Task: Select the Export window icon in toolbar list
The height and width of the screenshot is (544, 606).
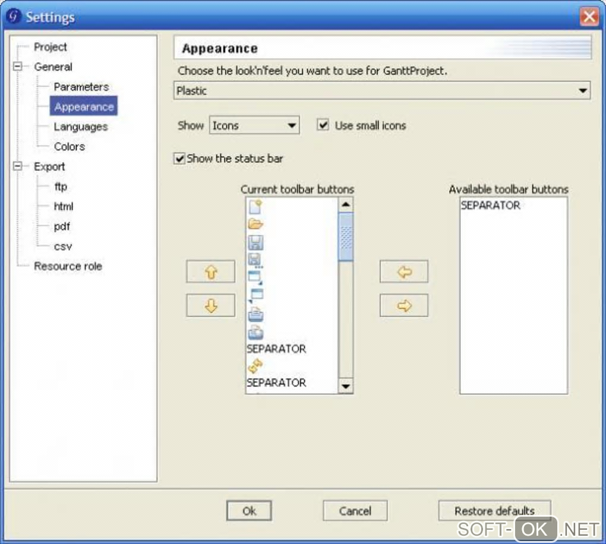Action: (x=255, y=296)
